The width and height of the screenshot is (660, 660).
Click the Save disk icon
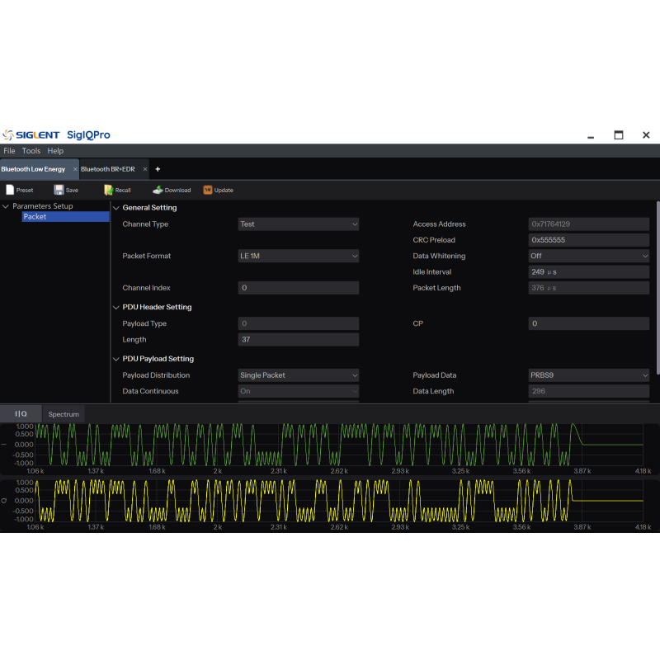pos(59,190)
